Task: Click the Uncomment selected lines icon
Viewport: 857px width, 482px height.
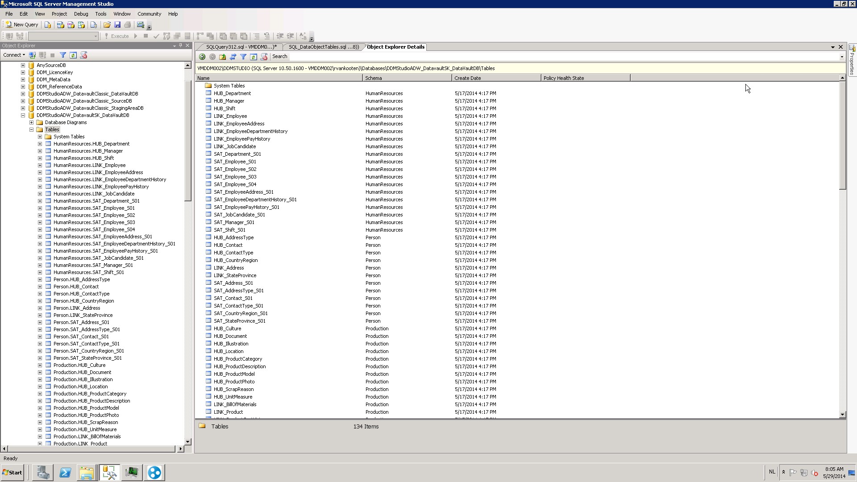Action: pyautogui.click(x=266, y=36)
